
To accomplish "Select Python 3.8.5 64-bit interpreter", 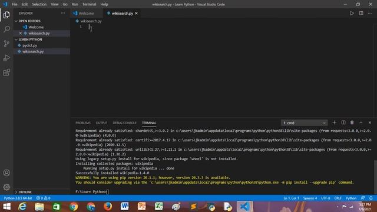I will click(18, 198).
